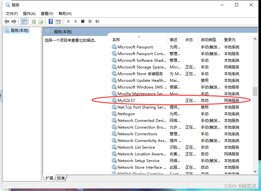Click the Back arrow in the toolbar
This screenshot has width=261, height=191.
(7, 21)
